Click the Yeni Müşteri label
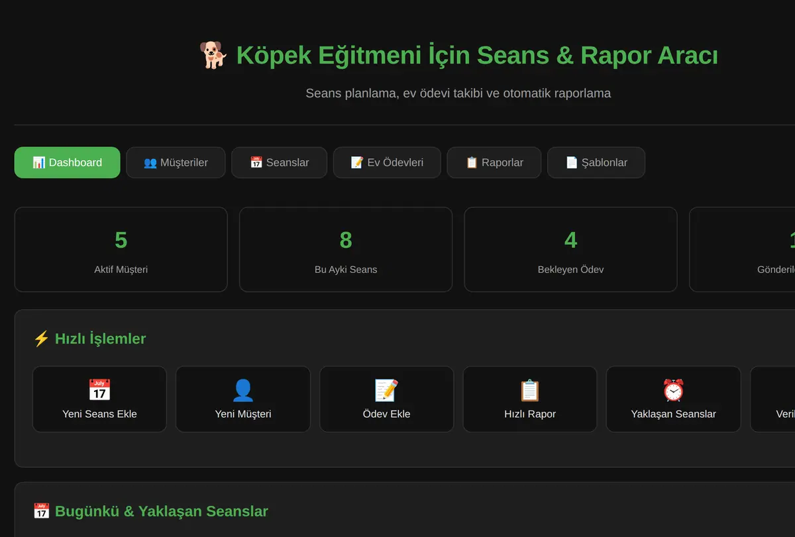Image resolution: width=795 pixels, height=537 pixels. tap(243, 414)
